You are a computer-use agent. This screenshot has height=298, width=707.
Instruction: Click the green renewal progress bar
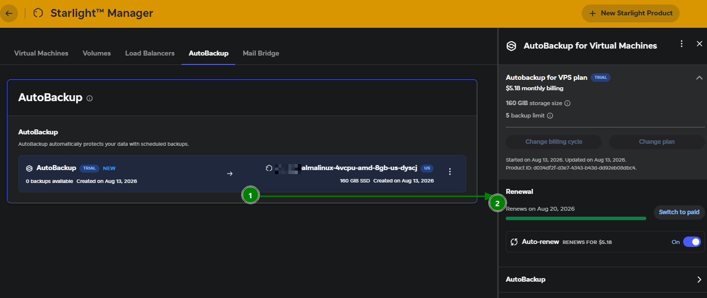576,218
